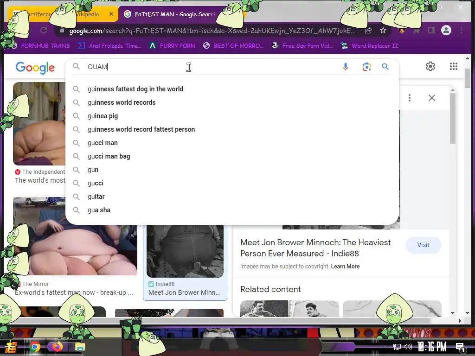Choose suggestion "guinness fattest dog in the world"
475x356 pixels.
(232, 89)
